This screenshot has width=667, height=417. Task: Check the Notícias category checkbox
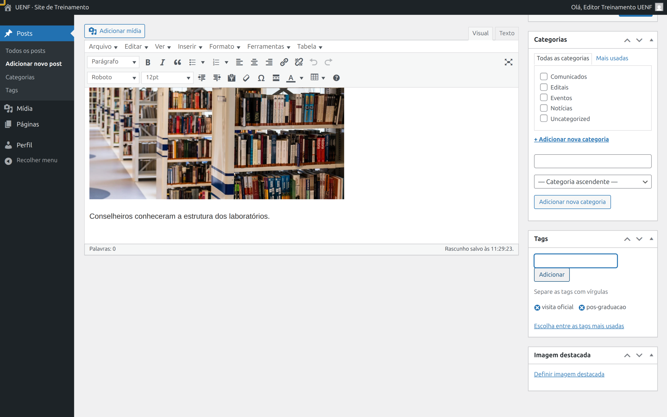(544, 108)
